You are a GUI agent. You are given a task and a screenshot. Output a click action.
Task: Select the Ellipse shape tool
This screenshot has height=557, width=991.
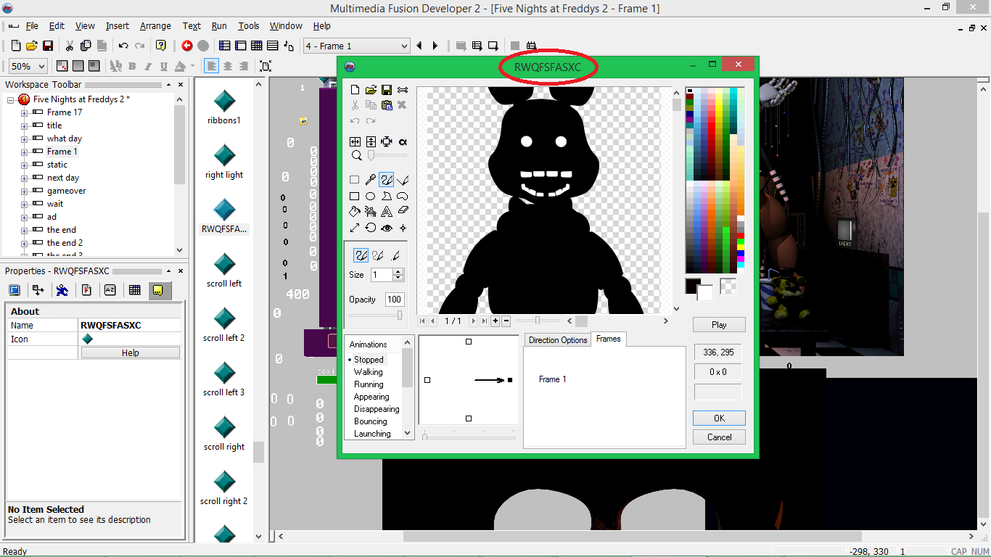[371, 196]
